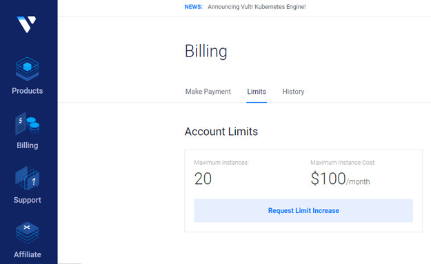Click the Vultr logo icon

(x=26, y=24)
